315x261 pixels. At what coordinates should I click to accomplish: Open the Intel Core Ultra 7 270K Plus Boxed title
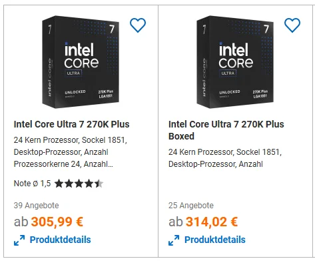pos(226,130)
